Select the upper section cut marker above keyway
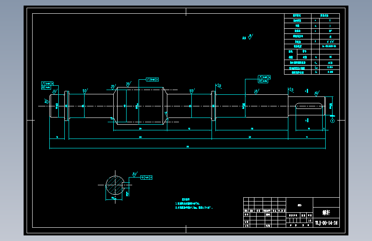 coord(306,91)
